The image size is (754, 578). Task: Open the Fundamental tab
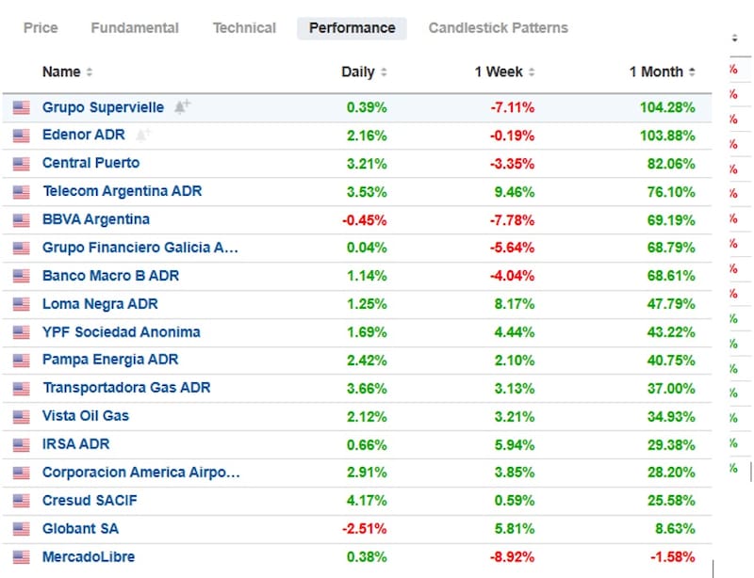[135, 28]
